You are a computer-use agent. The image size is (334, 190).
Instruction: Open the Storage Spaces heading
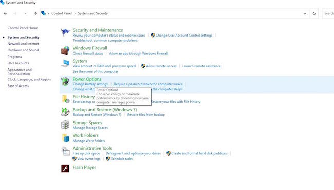tap(87, 123)
